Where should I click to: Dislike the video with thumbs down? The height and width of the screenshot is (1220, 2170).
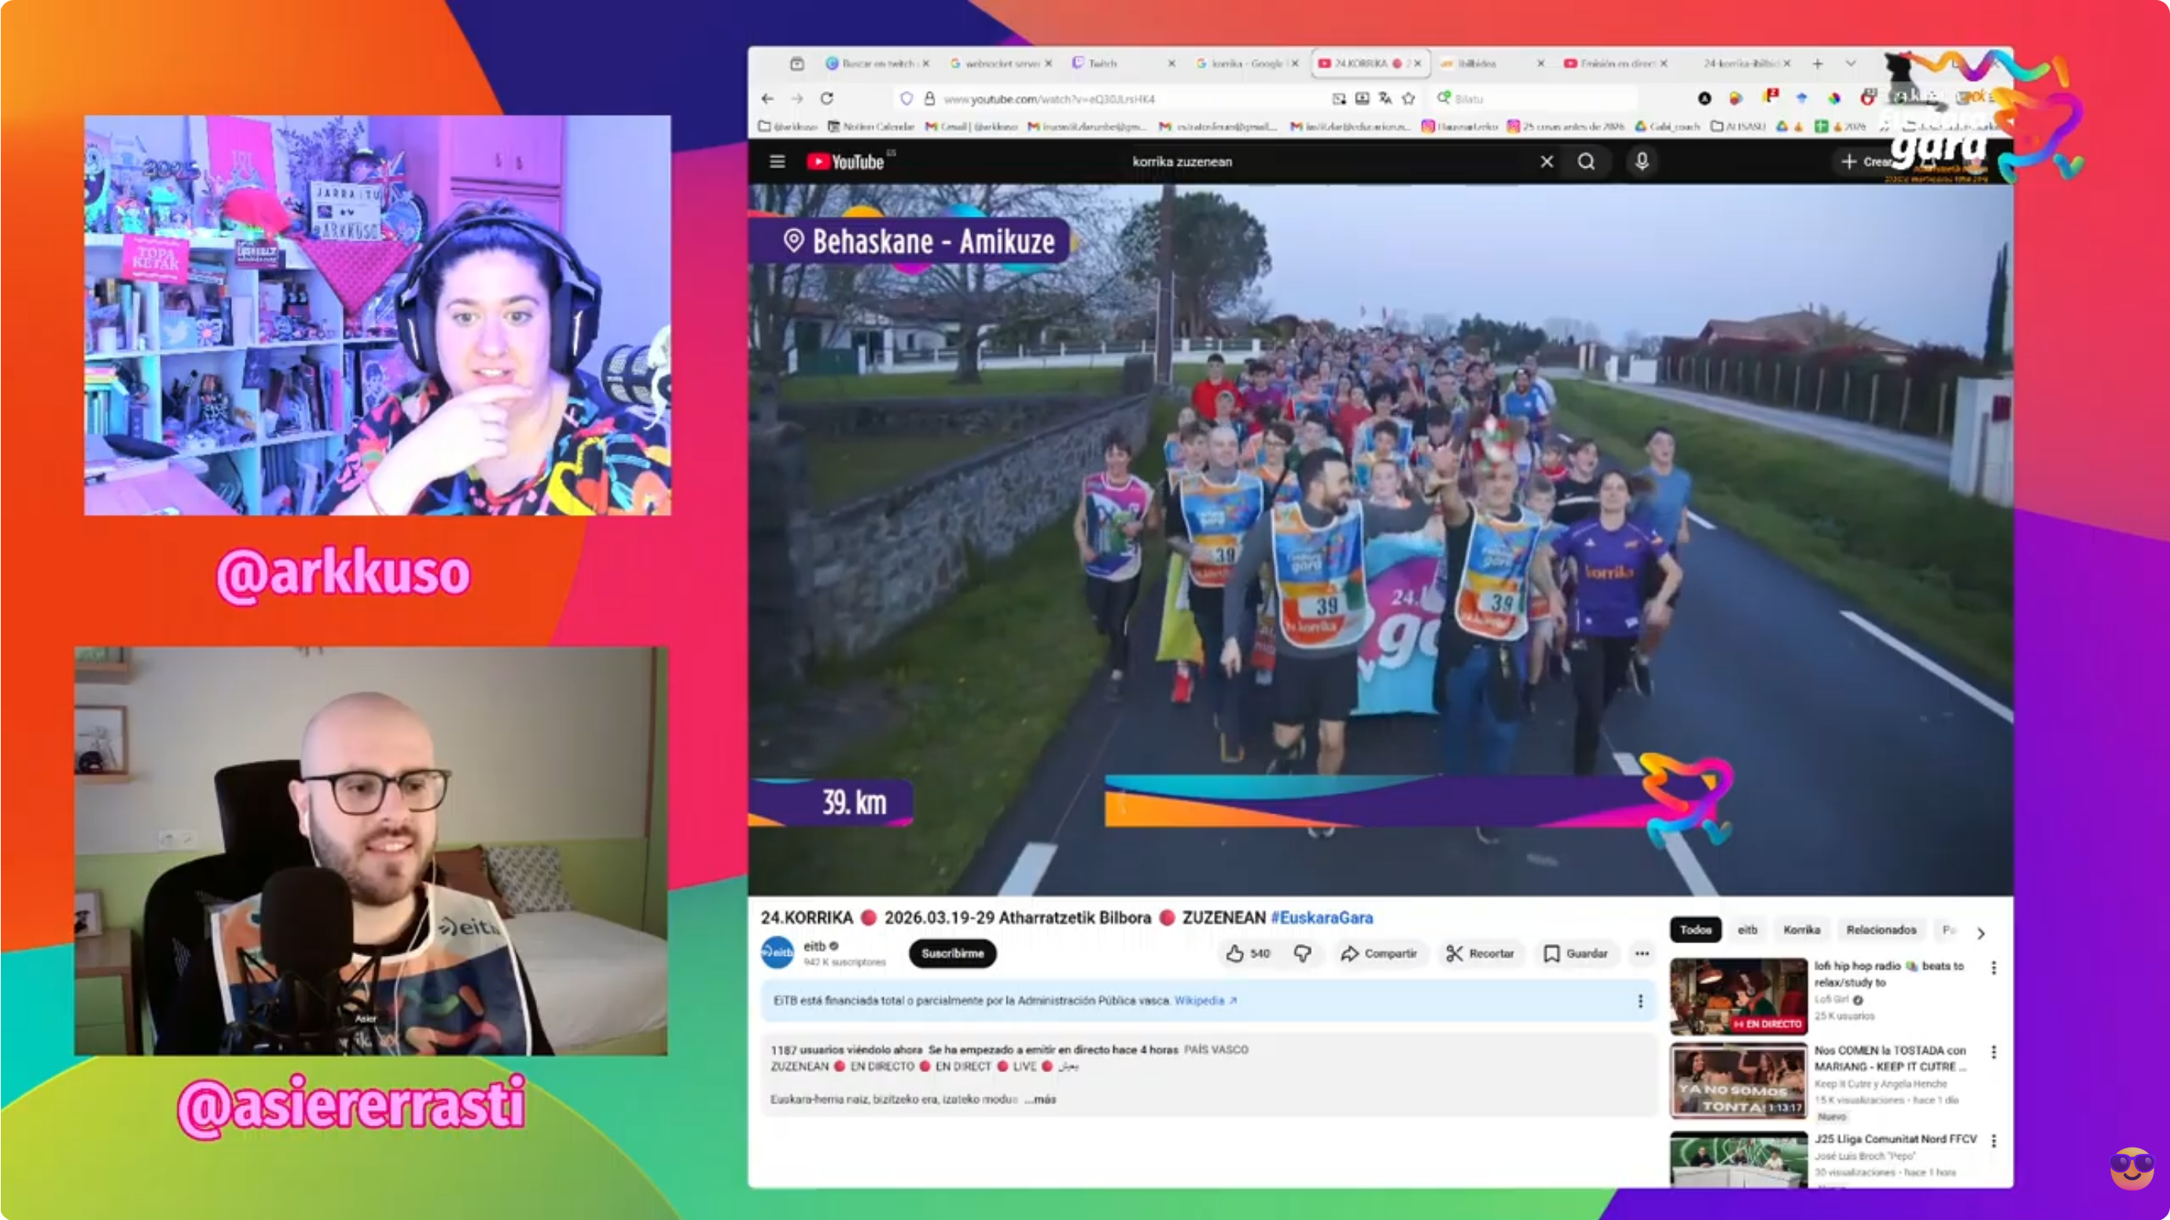tap(1302, 953)
